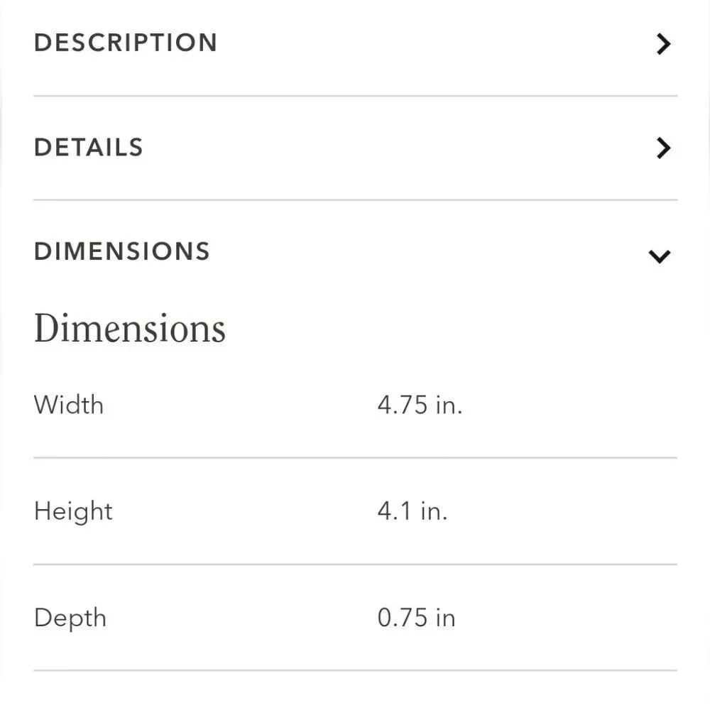Collapse the Dimensions section chevron
The height and width of the screenshot is (710, 710).
660,256
